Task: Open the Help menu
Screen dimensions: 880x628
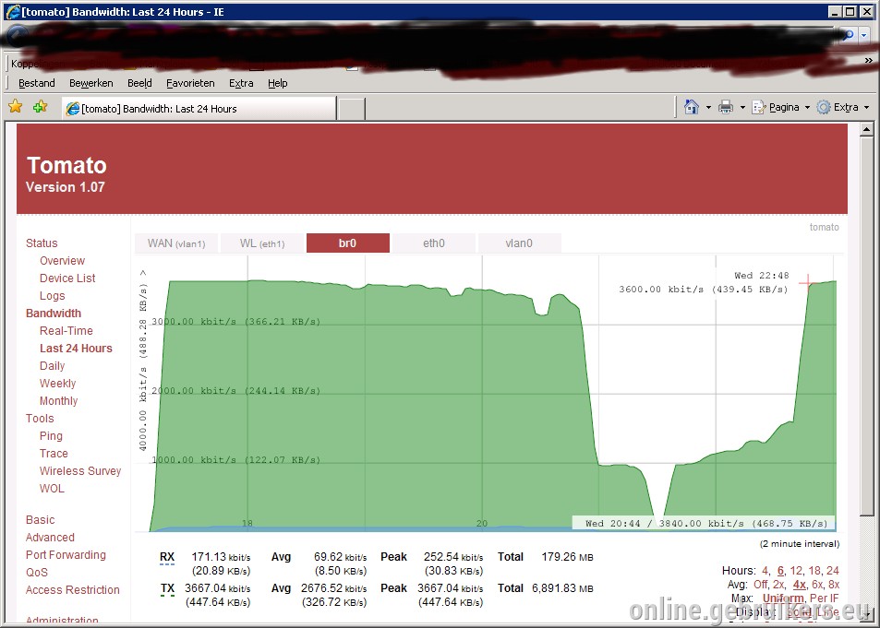Action: click(x=277, y=83)
